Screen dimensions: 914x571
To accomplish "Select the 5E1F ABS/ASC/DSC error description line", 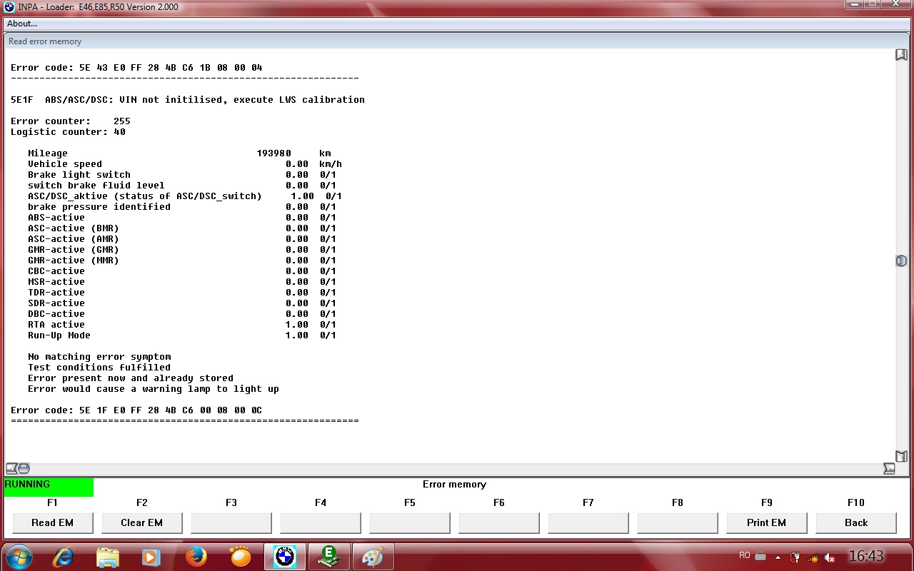I will point(188,100).
